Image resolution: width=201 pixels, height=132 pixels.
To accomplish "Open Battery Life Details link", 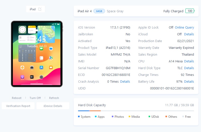I will 189,81.
